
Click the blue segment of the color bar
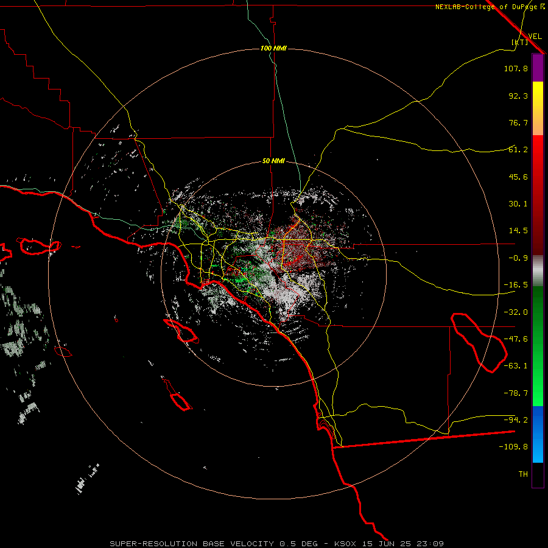538,434
